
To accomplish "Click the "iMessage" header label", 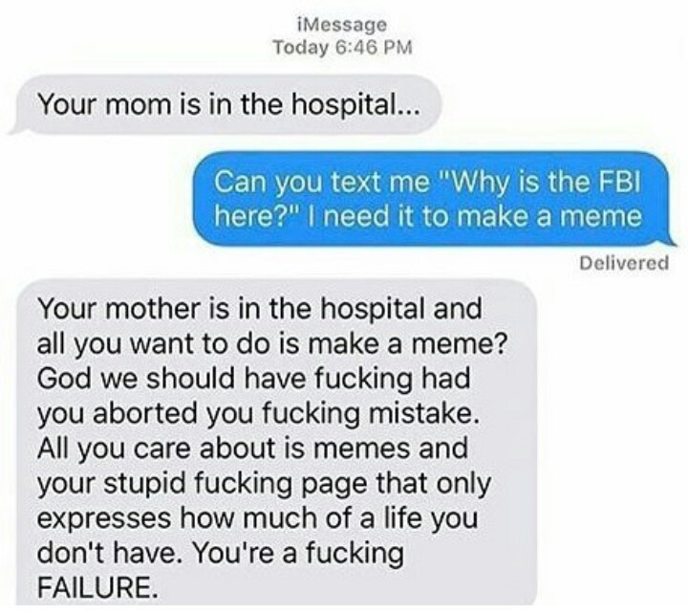I will 342,24.
